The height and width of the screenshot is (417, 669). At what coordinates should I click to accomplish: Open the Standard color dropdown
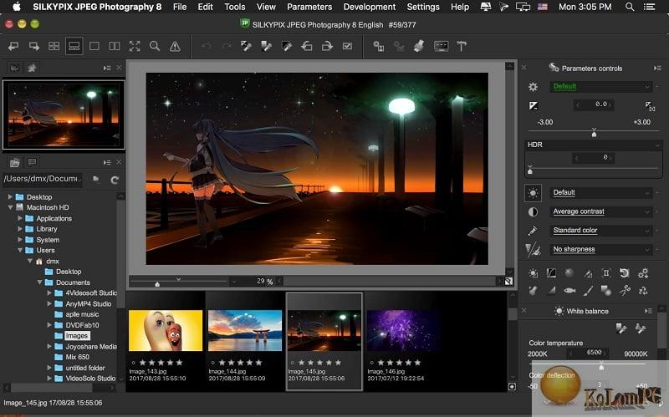pyautogui.click(x=600, y=231)
